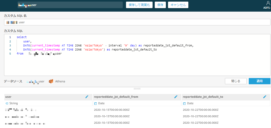Viewport: 271px width, 128px height.
Task: Edit reporteddate_jst_default_from column with pencil icon
Action: 176,97
